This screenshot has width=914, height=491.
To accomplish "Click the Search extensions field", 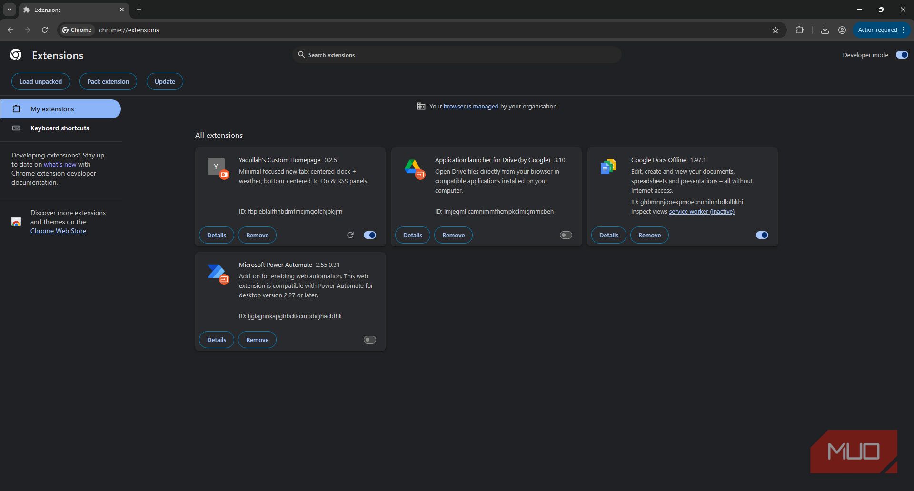I will [457, 55].
